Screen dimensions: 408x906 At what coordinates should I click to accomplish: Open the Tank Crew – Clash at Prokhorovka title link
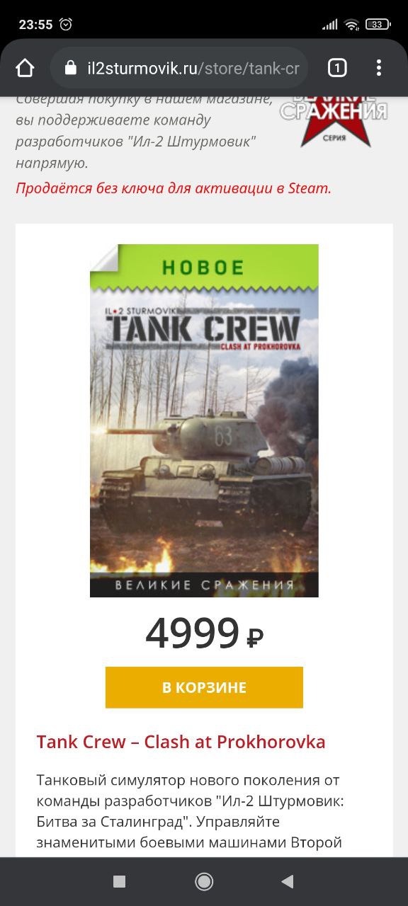pyautogui.click(x=181, y=742)
